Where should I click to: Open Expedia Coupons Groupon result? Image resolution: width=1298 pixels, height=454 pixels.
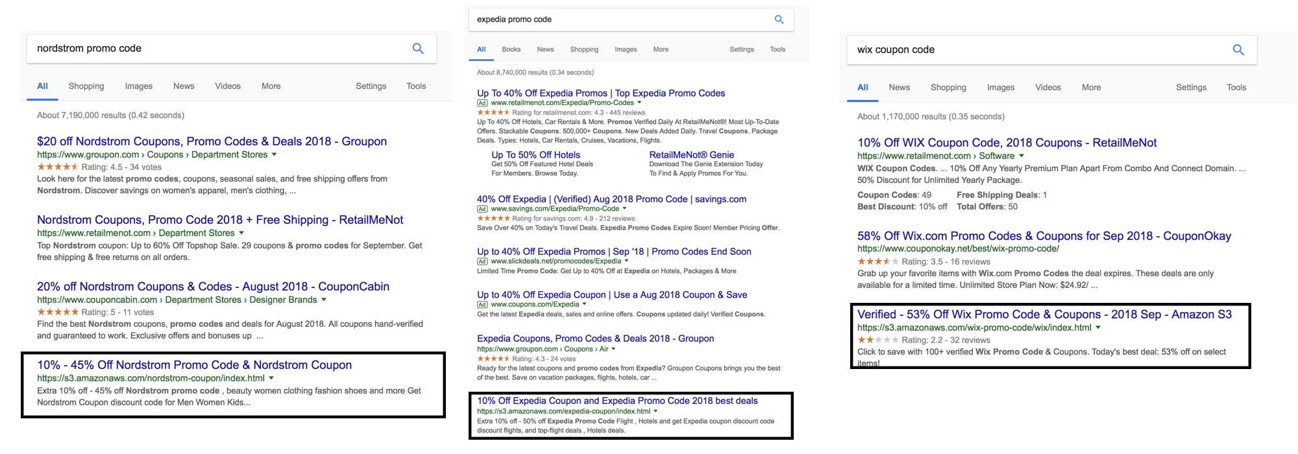(x=595, y=339)
